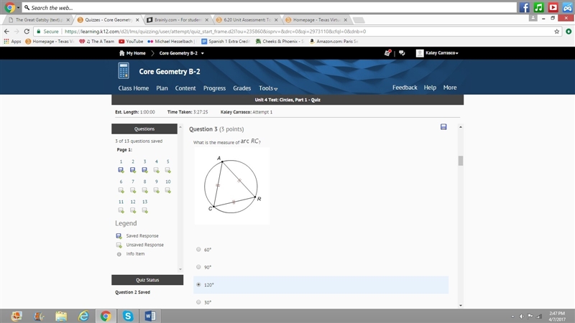This screenshot has width=575, height=323.
Task: Click the circle diagram image
Action: pos(231,186)
